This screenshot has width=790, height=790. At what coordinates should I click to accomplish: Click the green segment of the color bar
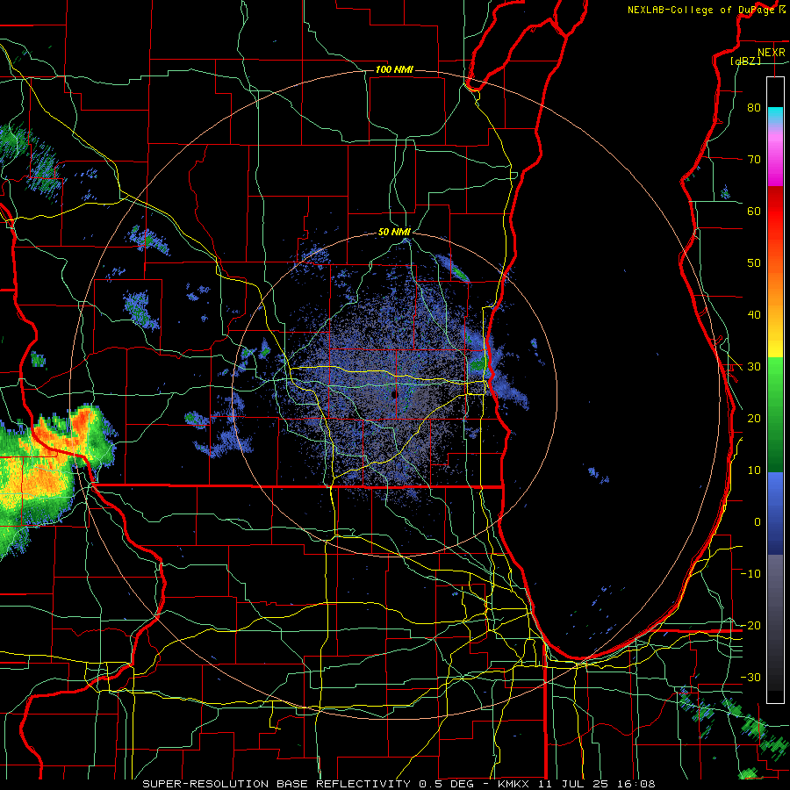(775, 414)
